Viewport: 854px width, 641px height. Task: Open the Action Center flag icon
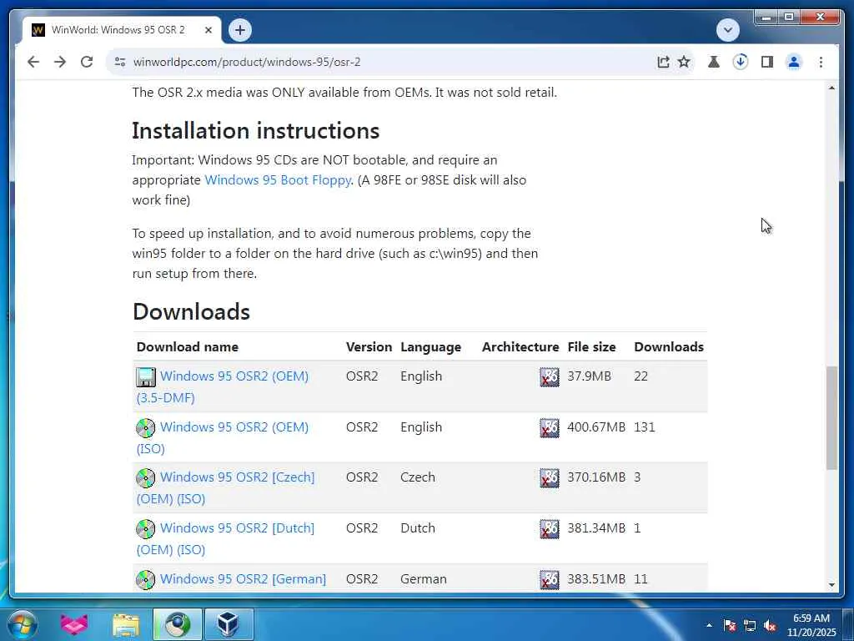tap(730, 625)
